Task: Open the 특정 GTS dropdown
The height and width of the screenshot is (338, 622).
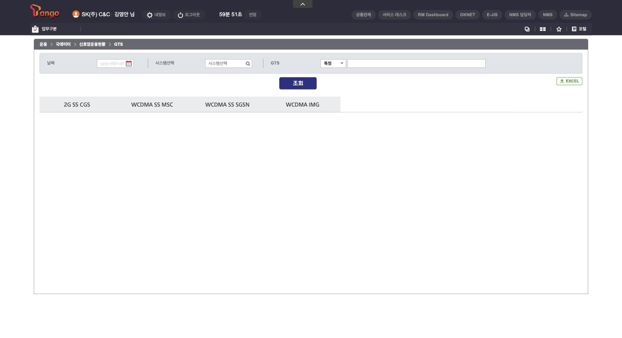Action: point(333,63)
